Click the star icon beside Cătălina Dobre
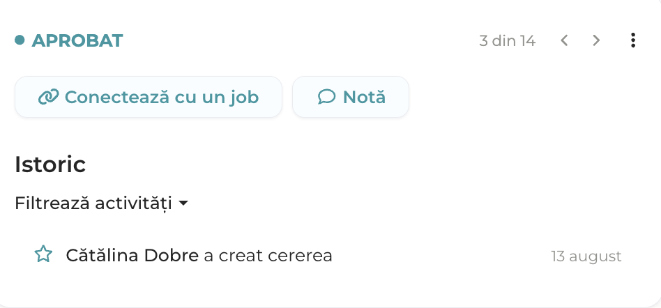 [x=43, y=254]
